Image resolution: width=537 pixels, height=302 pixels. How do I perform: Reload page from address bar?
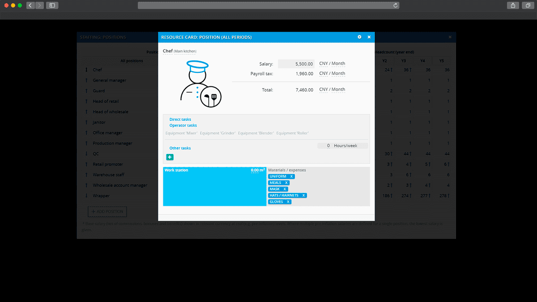396,5
